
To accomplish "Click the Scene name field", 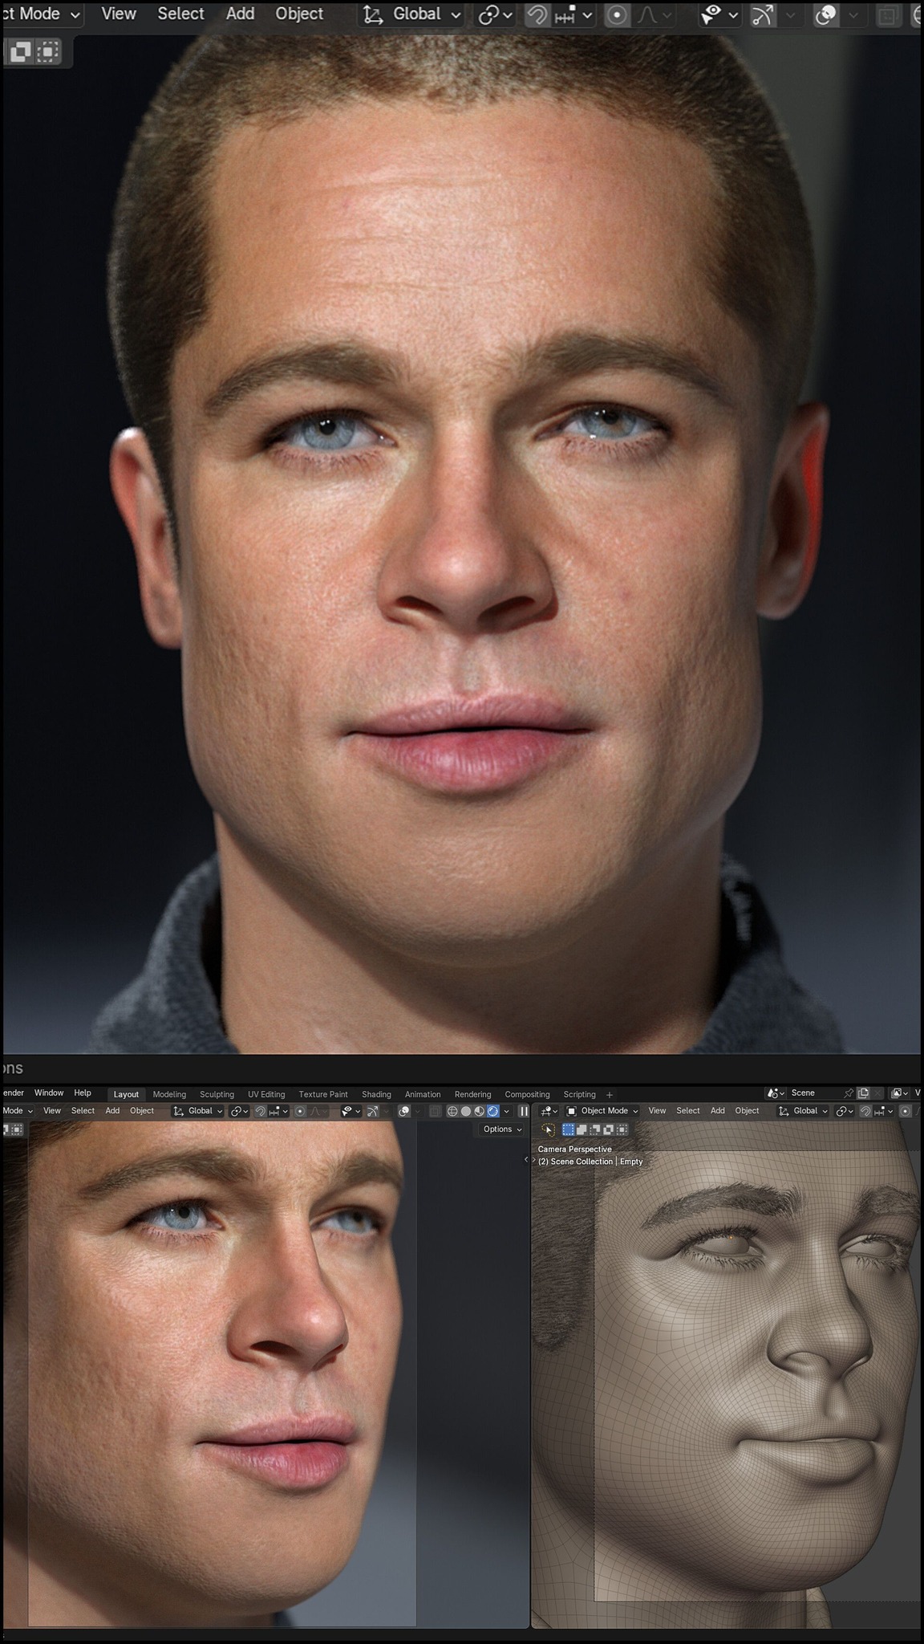I will [x=812, y=1093].
